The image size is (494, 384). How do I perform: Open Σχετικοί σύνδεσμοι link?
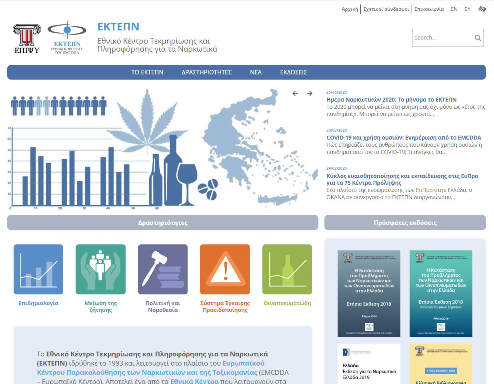[x=386, y=9]
